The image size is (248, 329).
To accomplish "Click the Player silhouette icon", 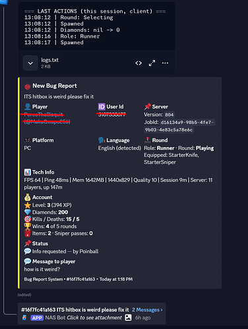I will point(28,107).
